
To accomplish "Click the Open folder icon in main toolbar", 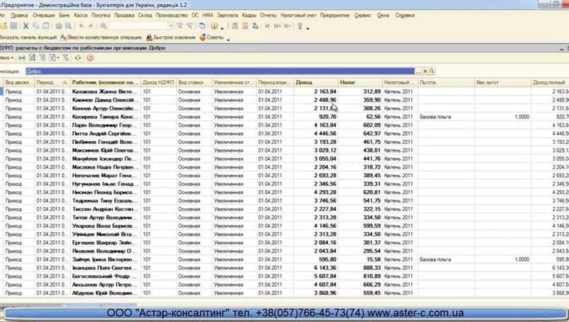I will [x=3, y=26].
